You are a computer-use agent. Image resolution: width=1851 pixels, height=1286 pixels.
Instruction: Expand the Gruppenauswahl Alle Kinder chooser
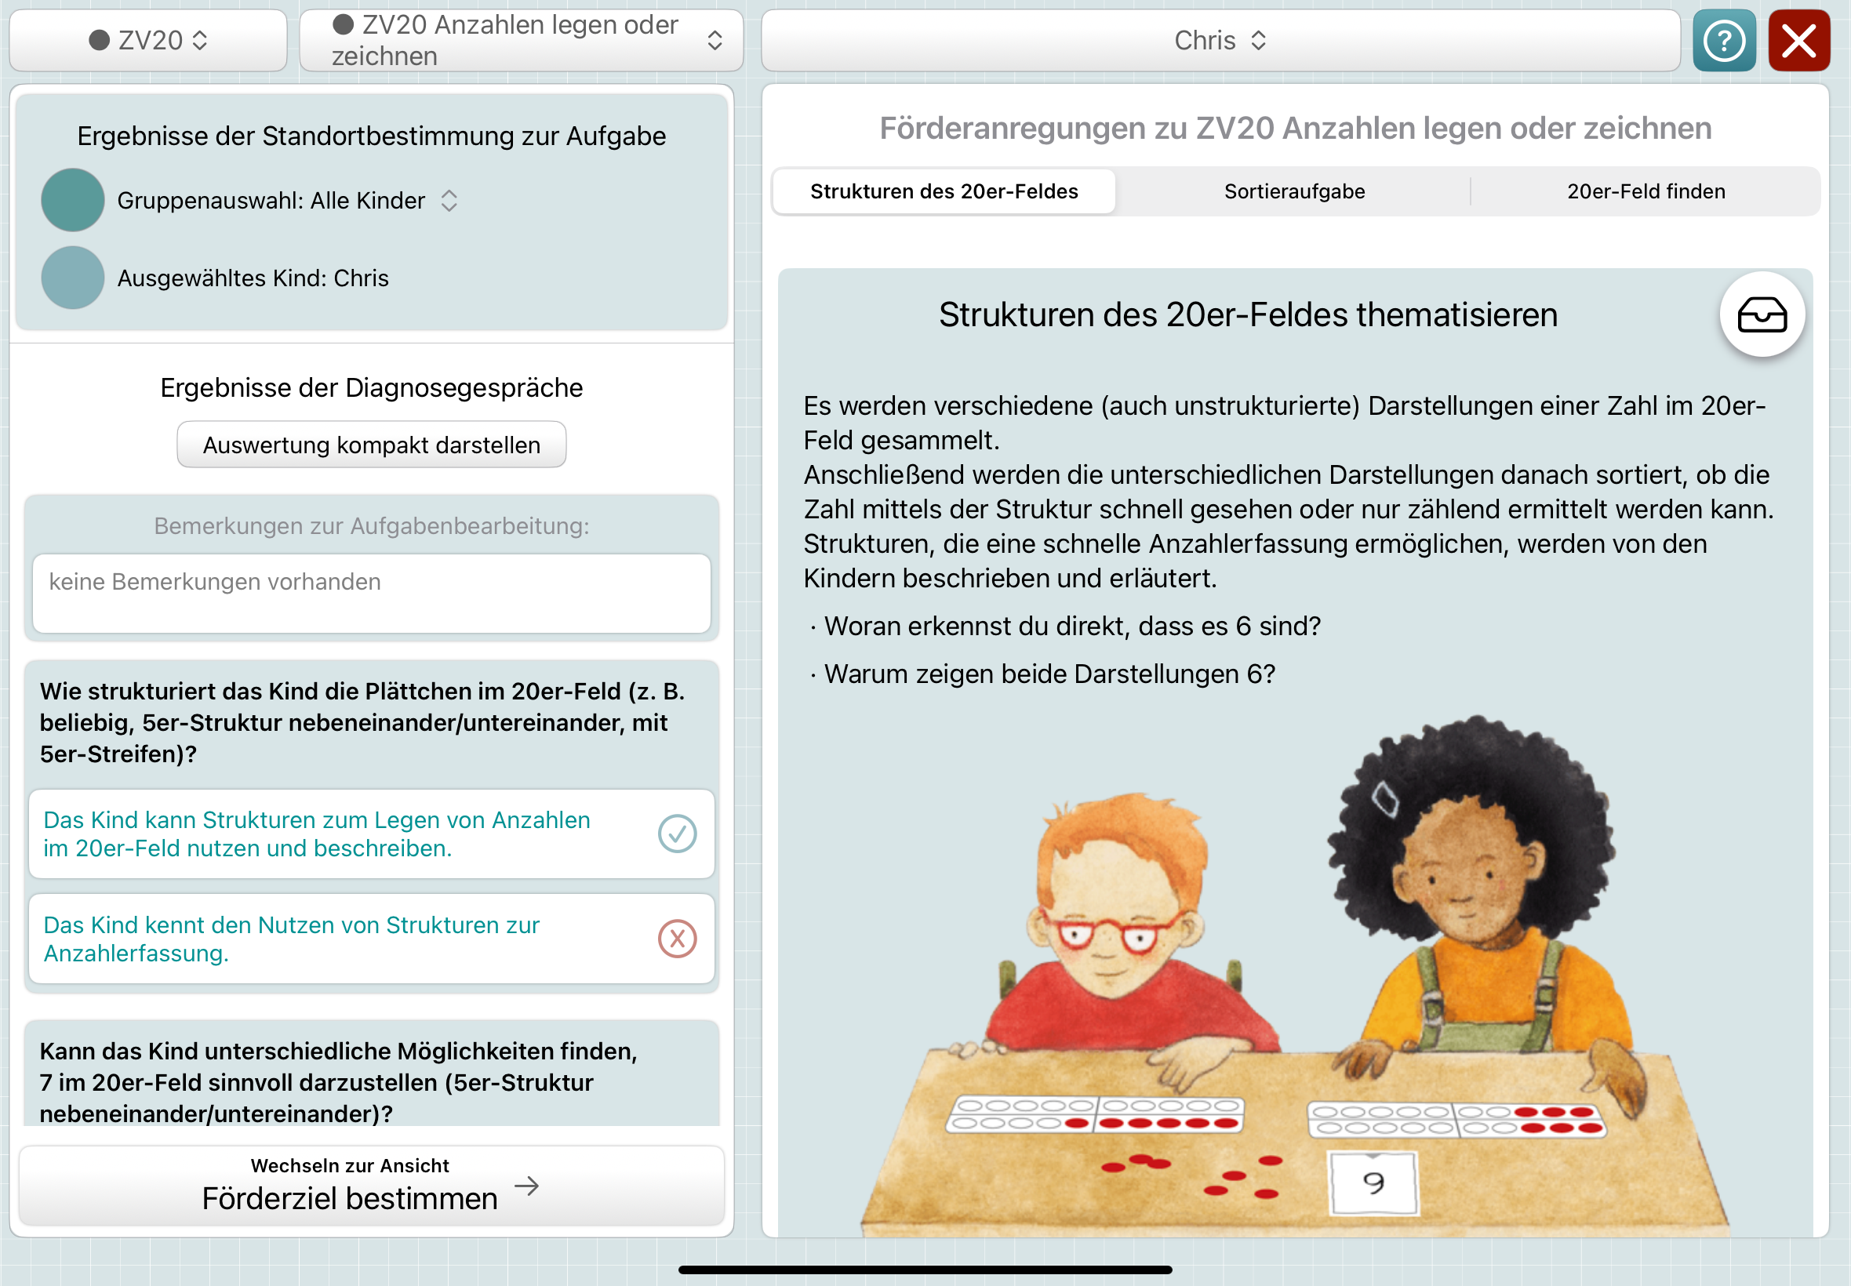pos(288,200)
